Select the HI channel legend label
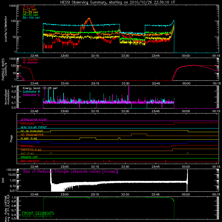 tap(30, 62)
